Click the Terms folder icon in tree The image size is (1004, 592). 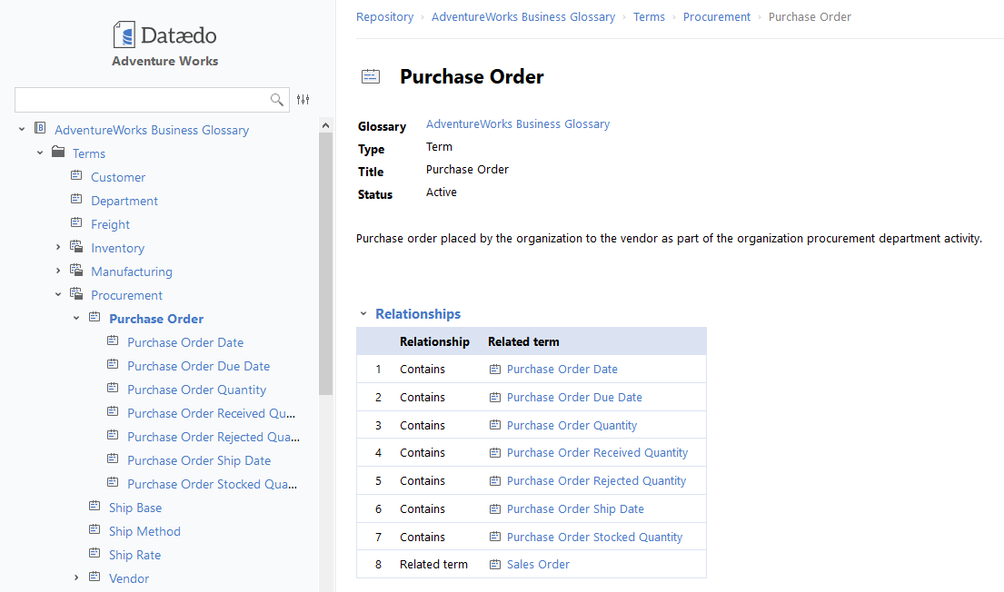(x=58, y=153)
